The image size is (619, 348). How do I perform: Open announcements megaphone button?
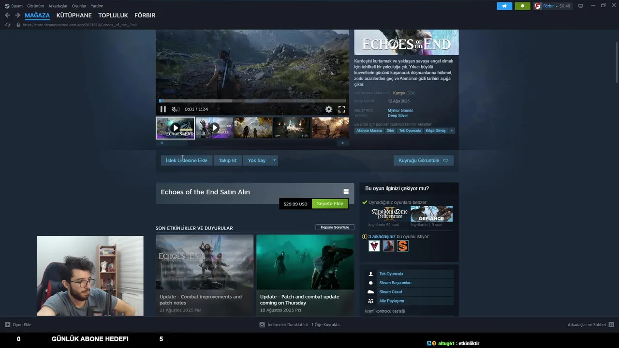504,6
